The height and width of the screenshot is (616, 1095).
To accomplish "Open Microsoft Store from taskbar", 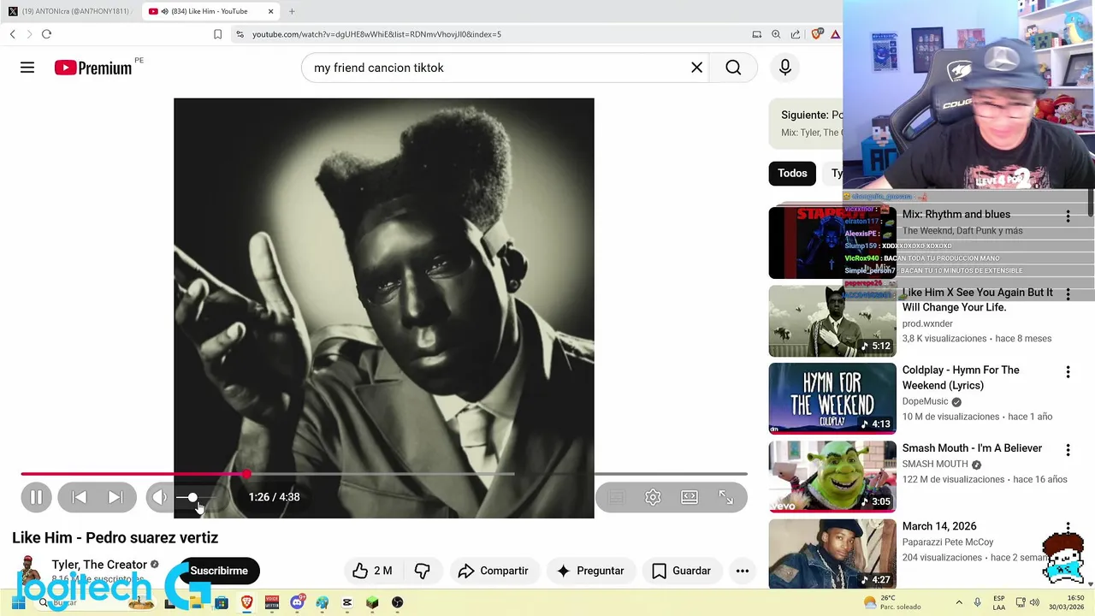I will click(222, 602).
